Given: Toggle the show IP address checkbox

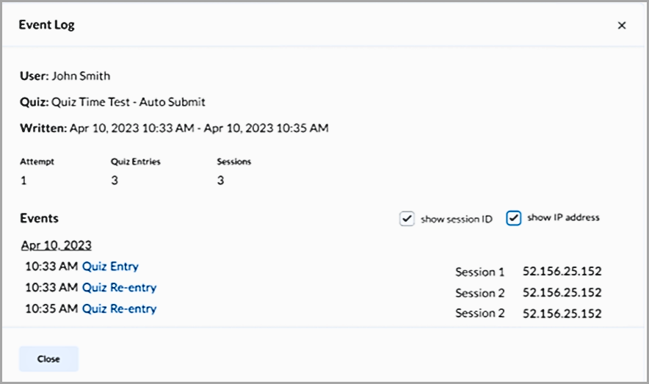Looking at the screenshot, I should [514, 218].
